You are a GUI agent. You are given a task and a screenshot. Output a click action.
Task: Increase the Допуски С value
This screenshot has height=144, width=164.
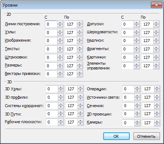coord(136,23)
